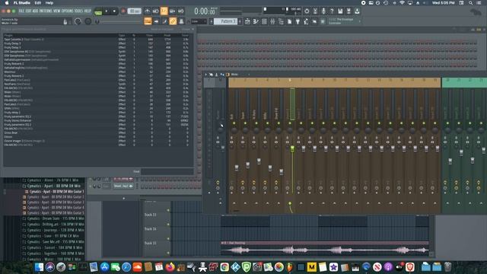Viewport: 487px width, 274px height.
Task: Toggle the overdub/blend recording icon
Action: click(173, 11)
